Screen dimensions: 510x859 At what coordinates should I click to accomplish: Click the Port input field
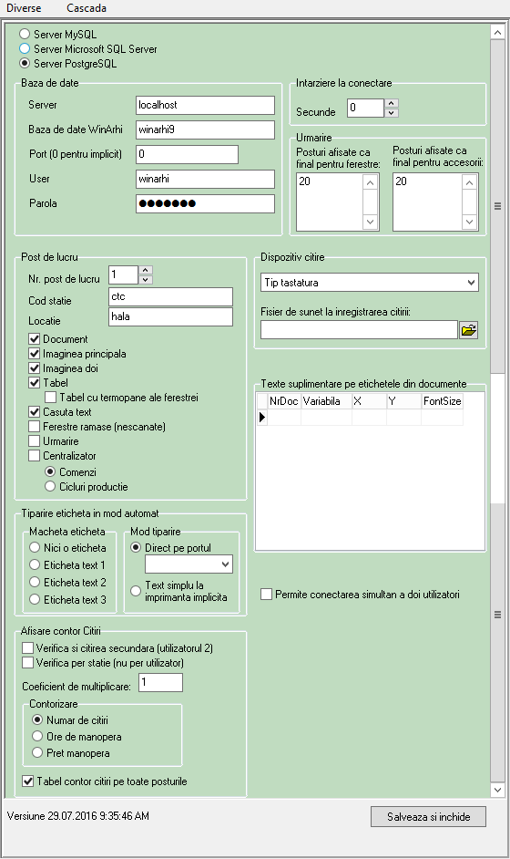point(187,154)
